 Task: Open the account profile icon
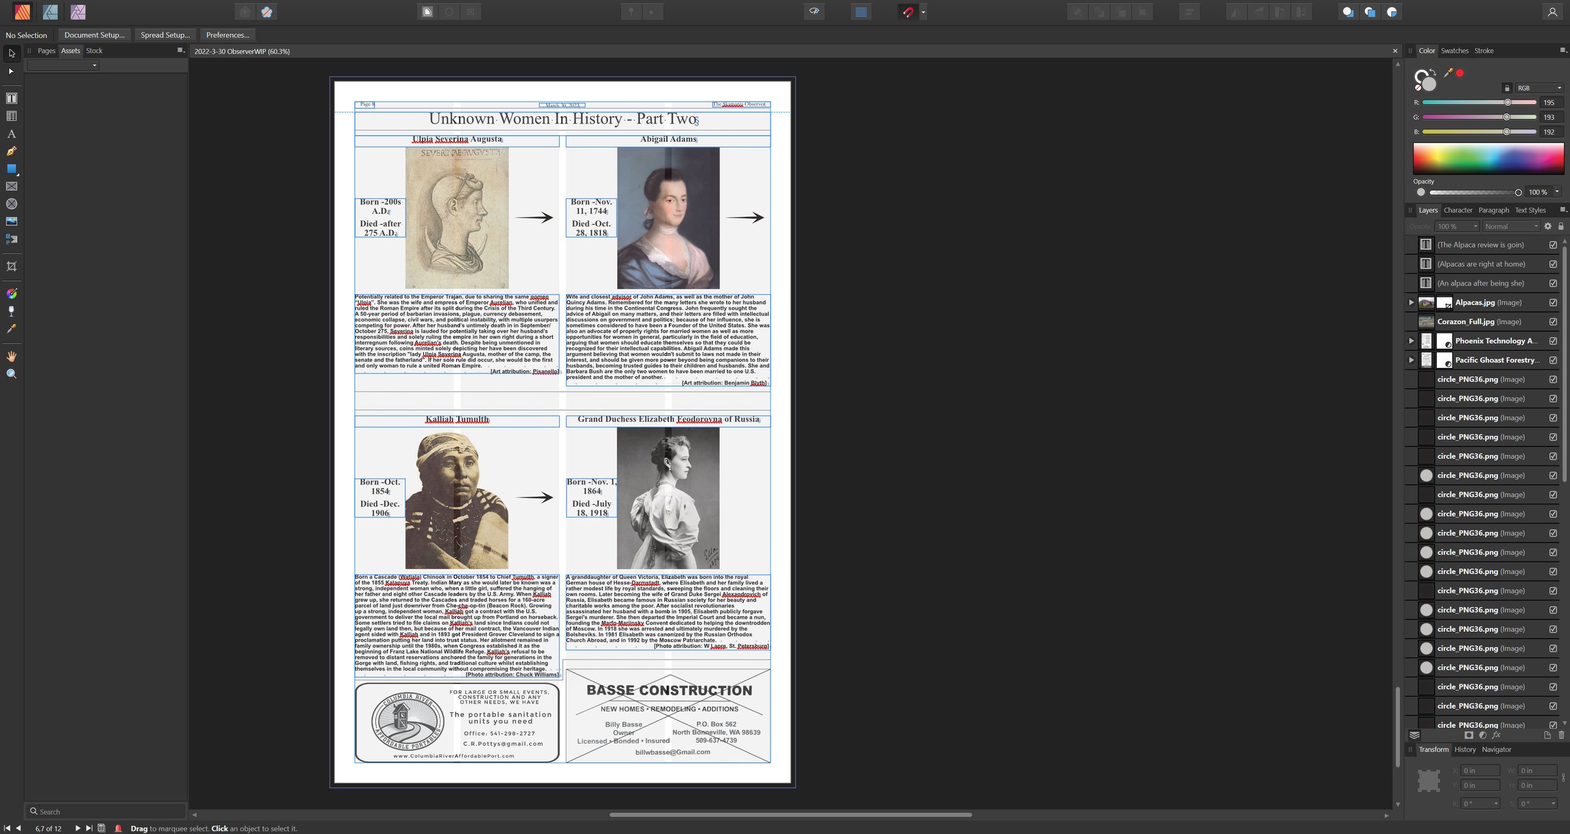pyautogui.click(x=1552, y=12)
